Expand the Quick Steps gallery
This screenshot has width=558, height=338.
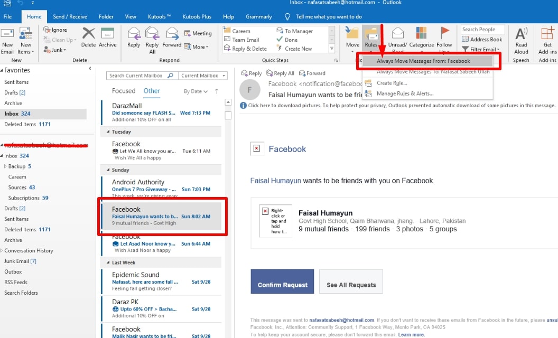point(332,49)
